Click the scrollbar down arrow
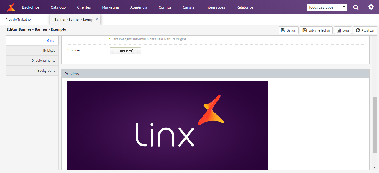 click(x=375, y=167)
